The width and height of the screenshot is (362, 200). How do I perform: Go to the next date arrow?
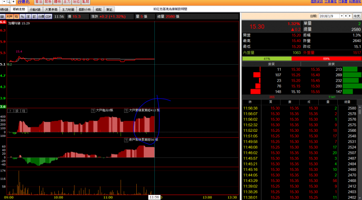(x=350, y=16)
